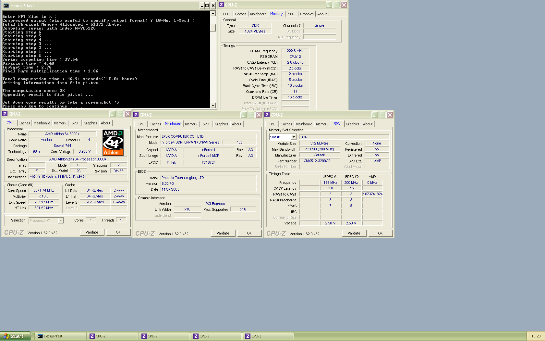This screenshot has height=341, width=545.
Task: Click the Memory Size value 1024 MBytes
Action: (x=255, y=32)
